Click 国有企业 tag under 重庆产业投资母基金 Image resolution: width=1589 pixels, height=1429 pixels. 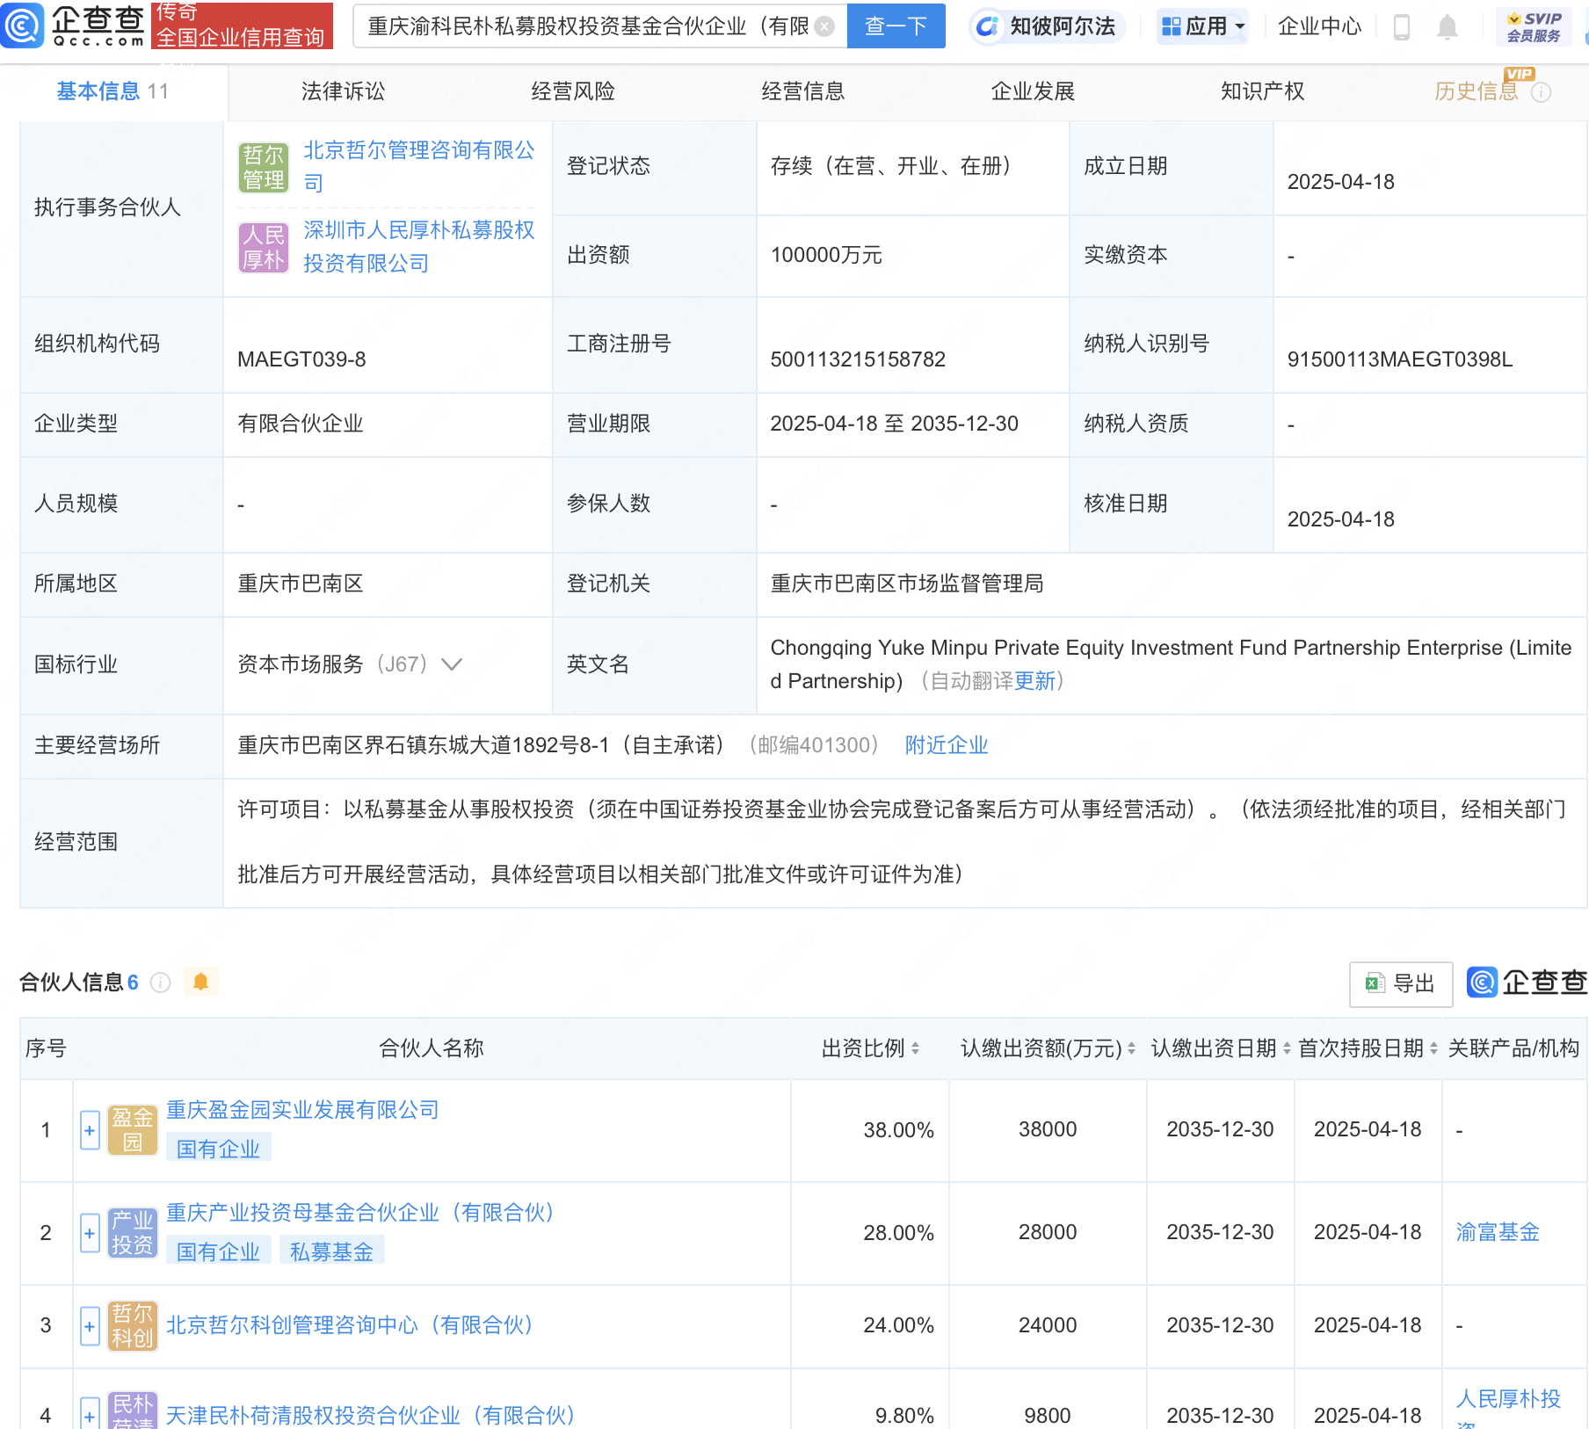pyautogui.click(x=218, y=1251)
